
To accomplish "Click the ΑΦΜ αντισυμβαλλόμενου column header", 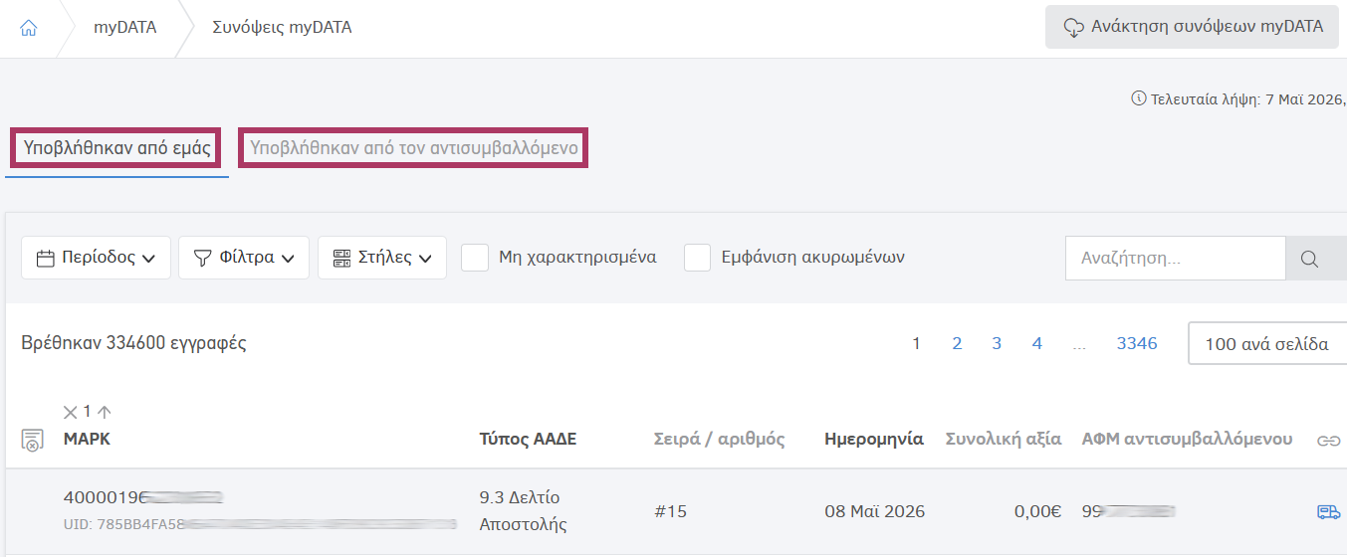I will click(x=1188, y=439).
